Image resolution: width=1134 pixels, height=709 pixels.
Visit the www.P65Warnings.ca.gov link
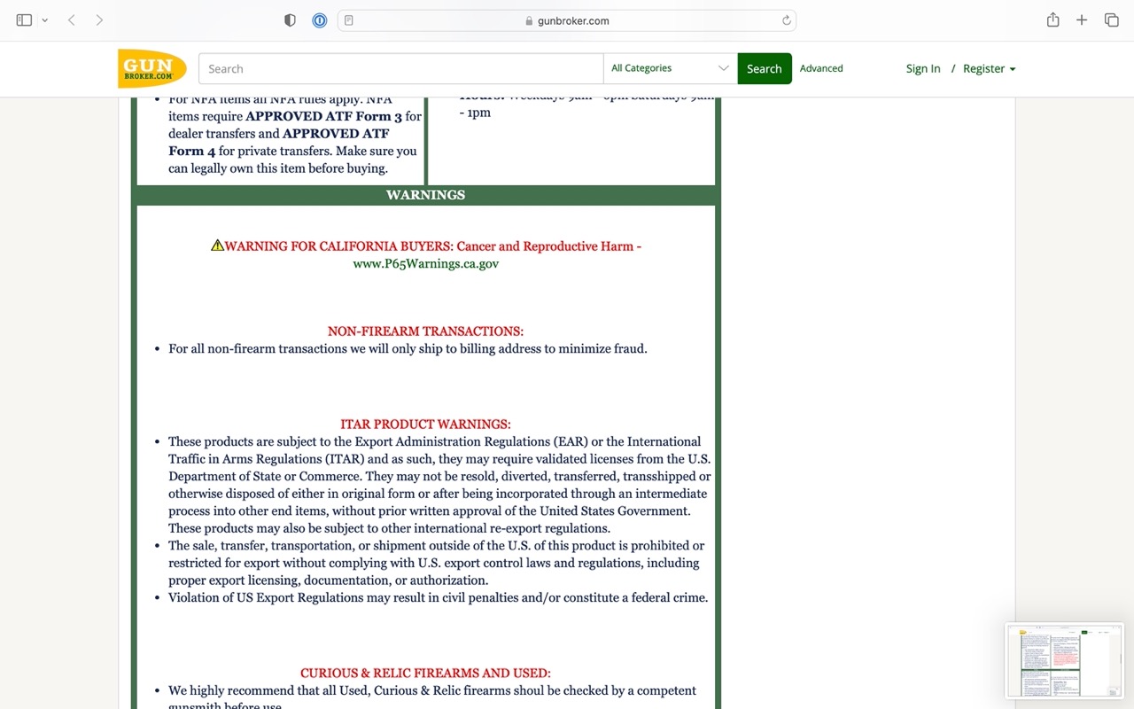coord(425,263)
